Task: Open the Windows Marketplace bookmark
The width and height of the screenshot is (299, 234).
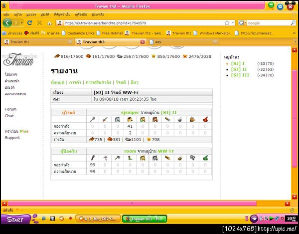Action: [x=213, y=33]
